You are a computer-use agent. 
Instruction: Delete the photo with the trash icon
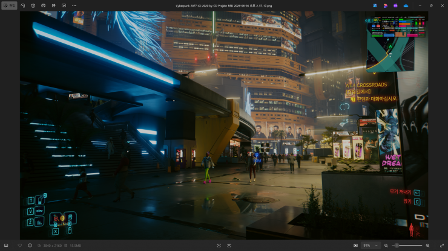click(x=33, y=5)
